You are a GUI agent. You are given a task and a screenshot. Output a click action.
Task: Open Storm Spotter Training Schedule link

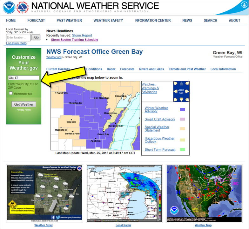[74, 40]
